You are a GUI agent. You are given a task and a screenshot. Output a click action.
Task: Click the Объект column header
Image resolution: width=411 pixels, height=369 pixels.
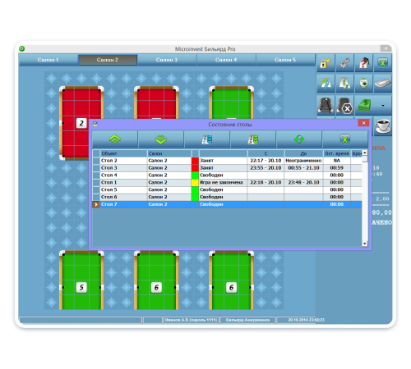click(123, 153)
